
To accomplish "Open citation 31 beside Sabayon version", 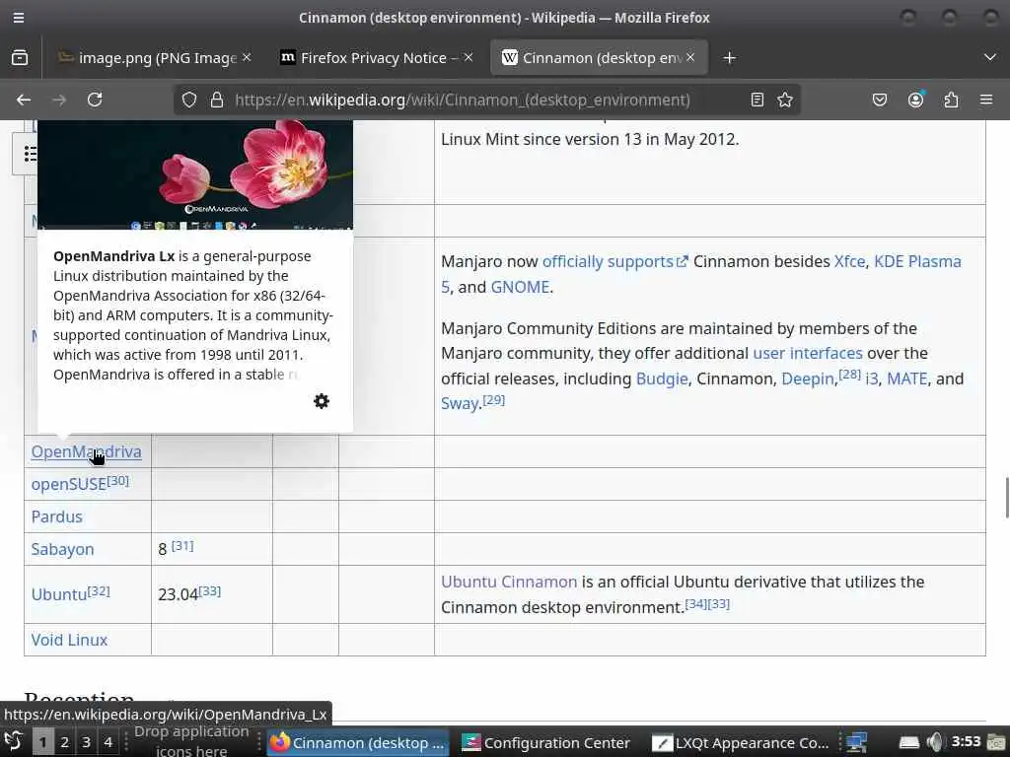I will click(x=182, y=546).
